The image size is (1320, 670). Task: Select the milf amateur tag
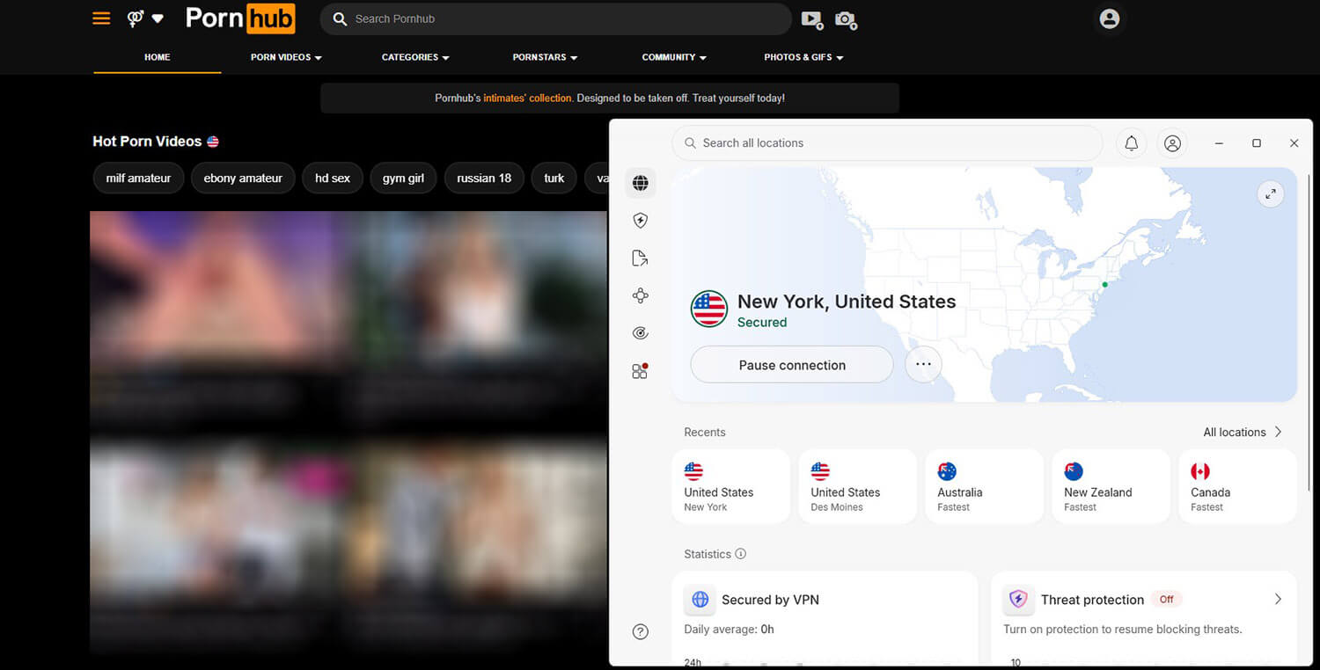(x=138, y=178)
